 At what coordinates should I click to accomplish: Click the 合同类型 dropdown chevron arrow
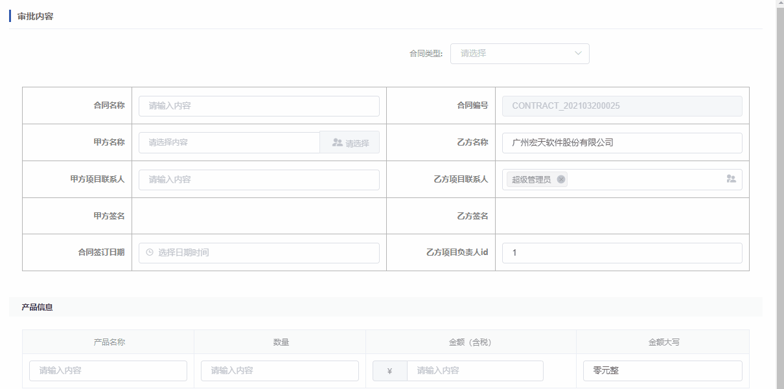pyautogui.click(x=578, y=54)
